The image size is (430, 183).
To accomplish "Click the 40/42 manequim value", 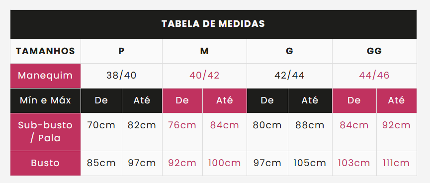I will pos(204,76).
